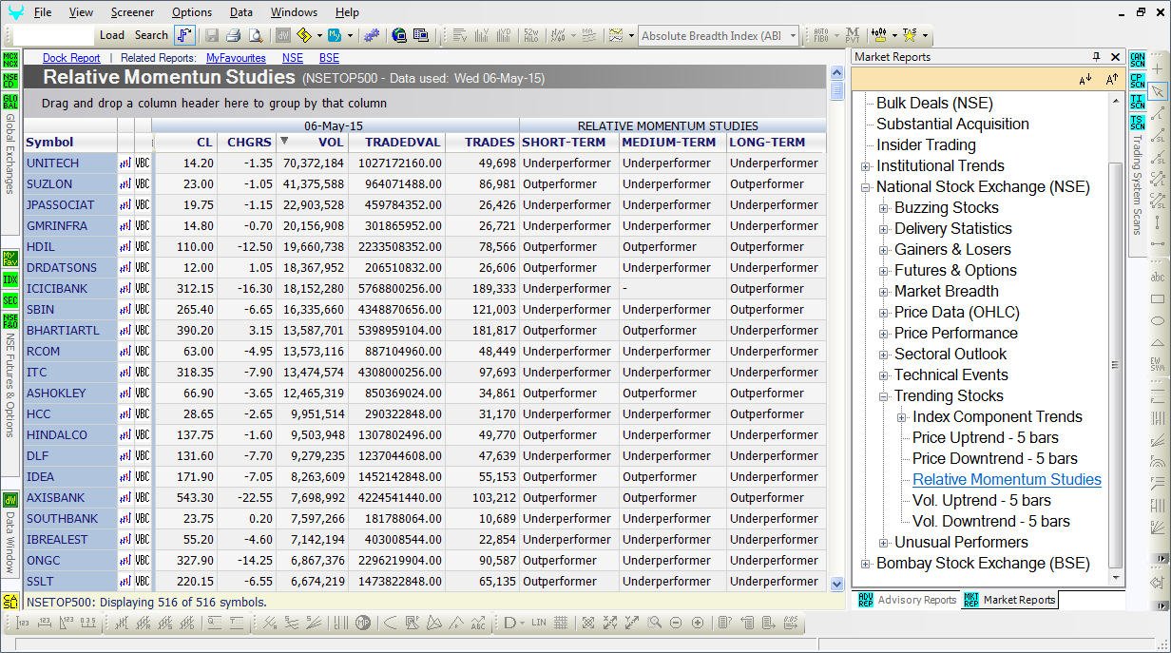This screenshot has width=1171, height=653.
Task: Switch to the Advisory Reports tab
Action: tap(908, 600)
